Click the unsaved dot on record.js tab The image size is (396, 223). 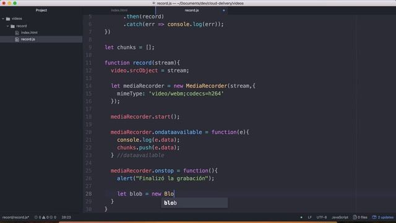(x=224, y=11)
